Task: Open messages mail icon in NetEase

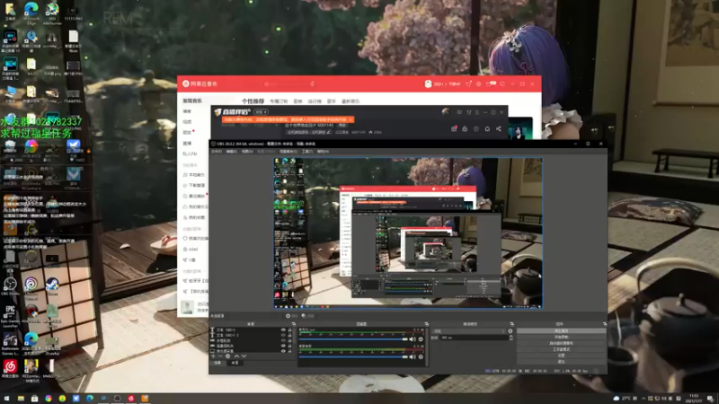Action: tap(489, 83)
